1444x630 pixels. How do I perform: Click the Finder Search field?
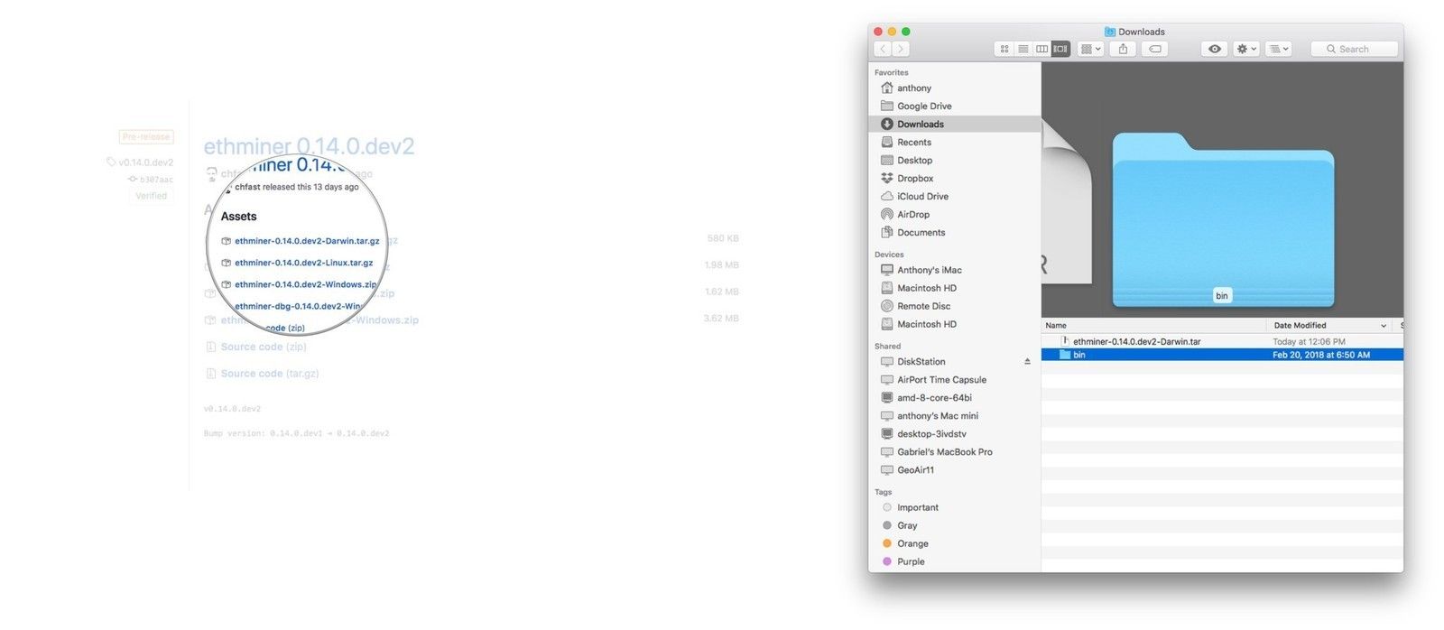1356,49
